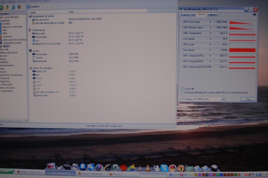Click the green forward arrow in EVEREST toolbar
The width and height of the screenshot is (268, 178).
2,8
